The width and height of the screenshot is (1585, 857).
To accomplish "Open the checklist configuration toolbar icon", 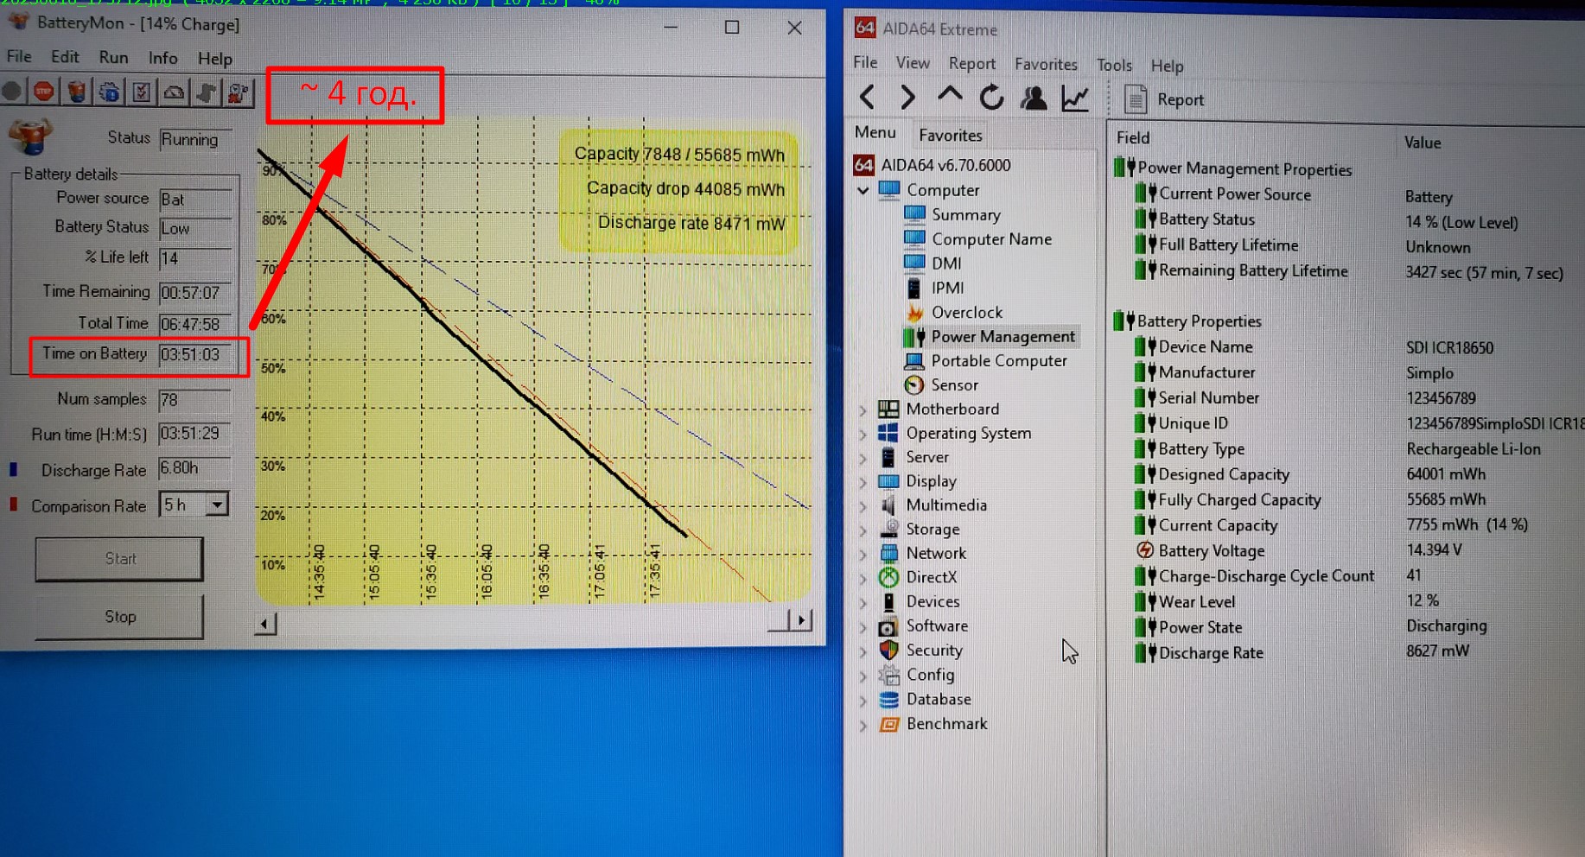I will click(142, 92).
